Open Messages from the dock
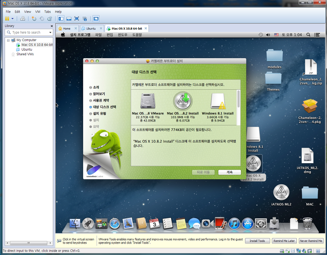This screenshot has width=327, height=255. (x=194, y=224)
